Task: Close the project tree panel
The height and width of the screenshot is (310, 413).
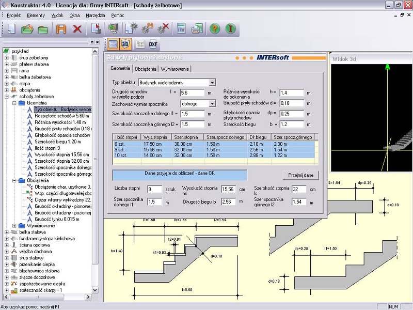Action: coord(97,42)
